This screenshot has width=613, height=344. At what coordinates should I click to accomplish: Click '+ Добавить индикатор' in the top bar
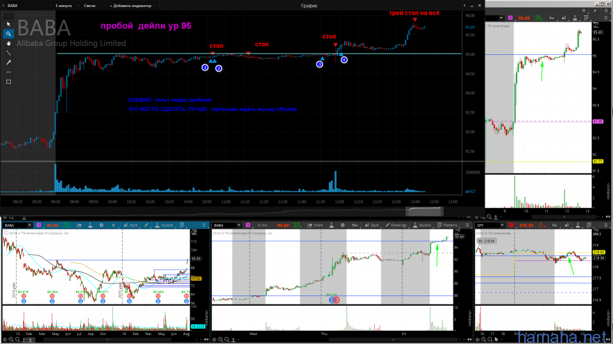click(130, 6)
